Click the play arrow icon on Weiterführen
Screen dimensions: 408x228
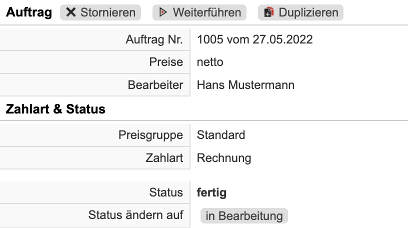pyautogui.click(x=163, y=12)
